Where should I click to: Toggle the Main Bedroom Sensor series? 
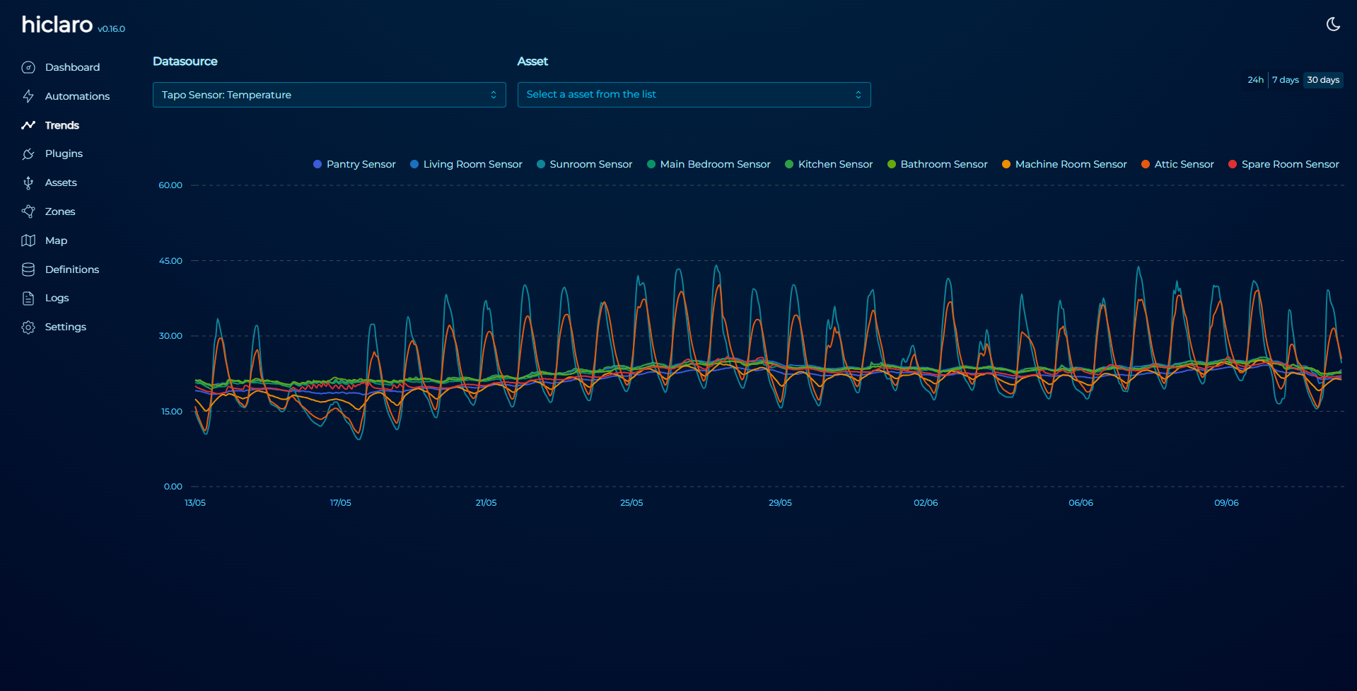click(x=709, y=164)
